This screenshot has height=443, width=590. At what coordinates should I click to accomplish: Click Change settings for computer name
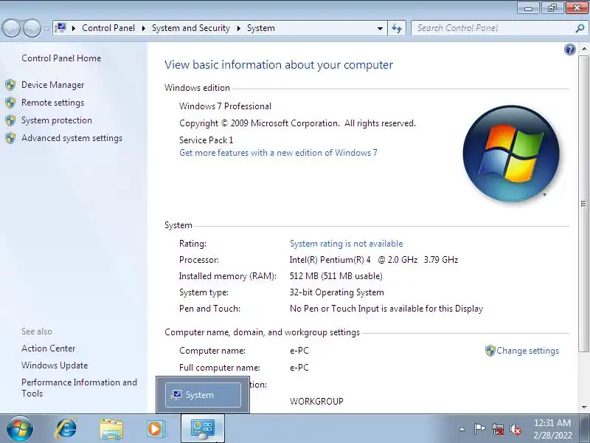click(527, 351)
